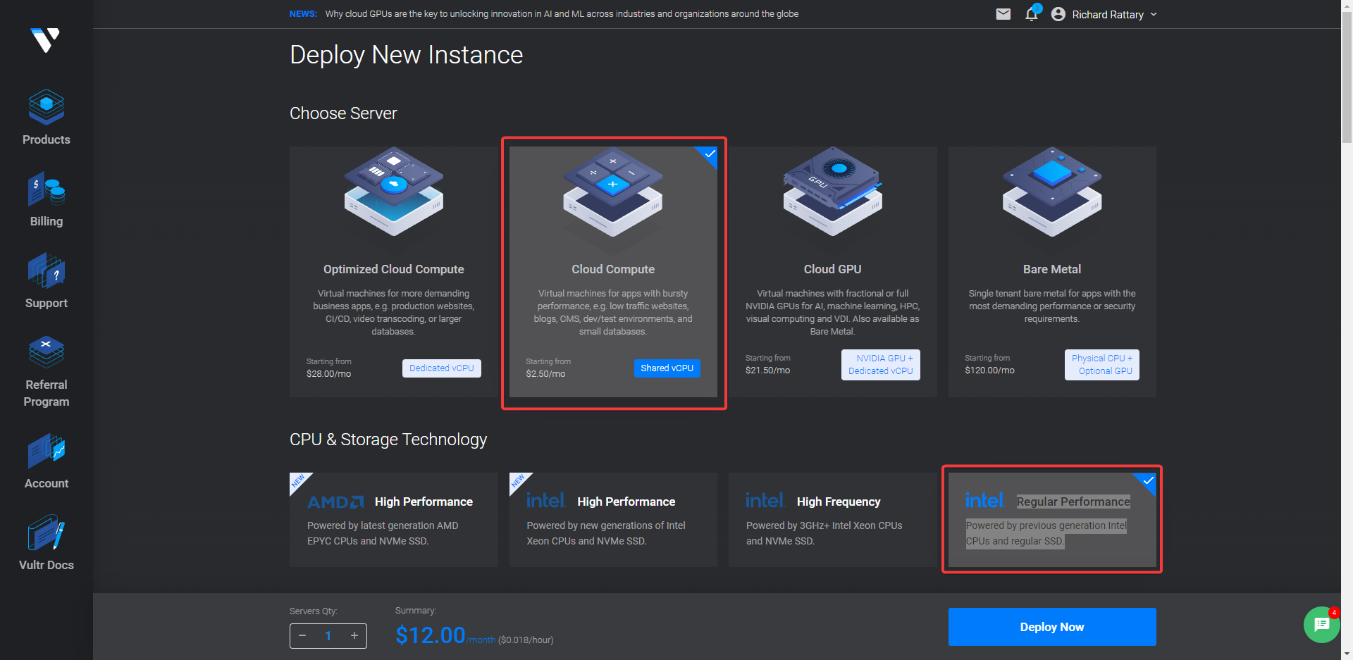
Task: Click the Richard Rattary username
Action: click(x=1108, y=15)
